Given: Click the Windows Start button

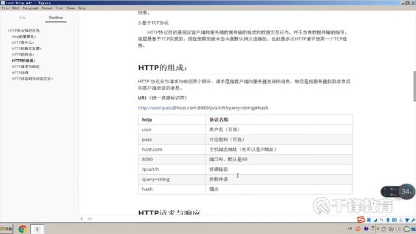Looking at the screenshot, I should click(x=6, y=229).
